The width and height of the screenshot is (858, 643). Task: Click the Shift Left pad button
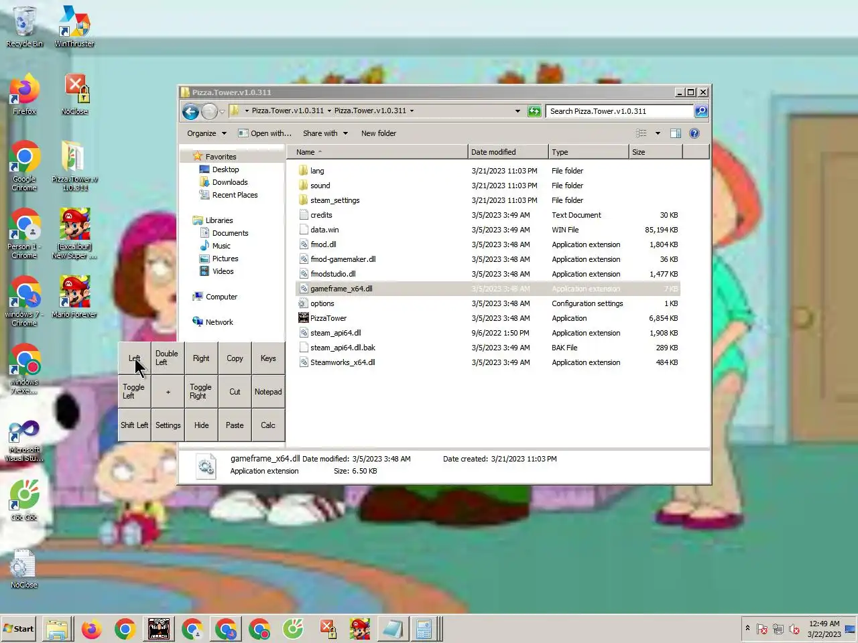[x=134, y=425]
